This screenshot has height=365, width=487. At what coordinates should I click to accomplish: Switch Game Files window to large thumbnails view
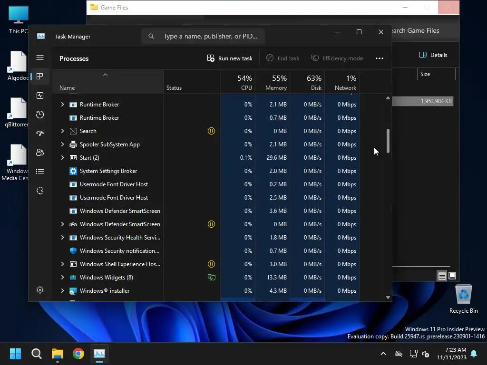click(452, 276)
